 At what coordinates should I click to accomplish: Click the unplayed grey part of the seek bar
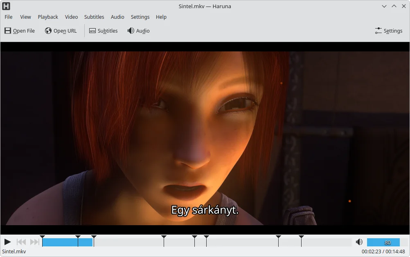coord(222,242)
